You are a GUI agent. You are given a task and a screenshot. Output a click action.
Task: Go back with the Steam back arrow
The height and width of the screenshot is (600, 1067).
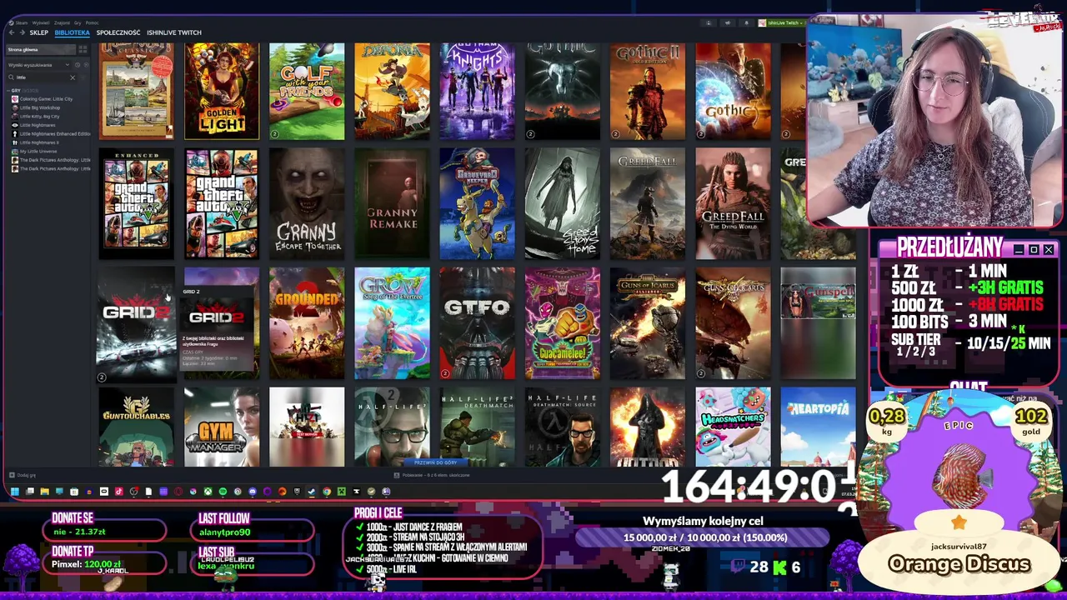coord(12,32)
